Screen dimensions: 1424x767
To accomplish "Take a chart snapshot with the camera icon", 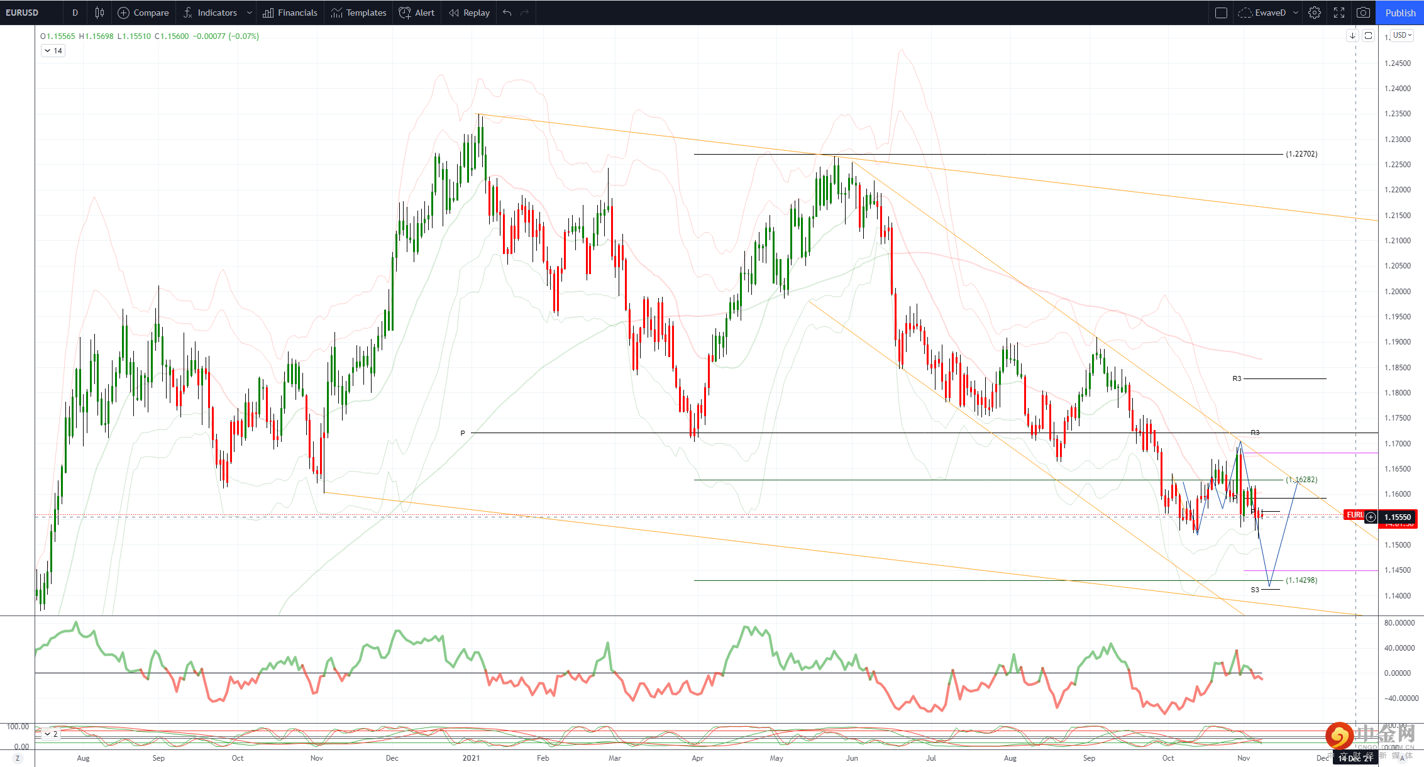I will [x=1363, y=13].
